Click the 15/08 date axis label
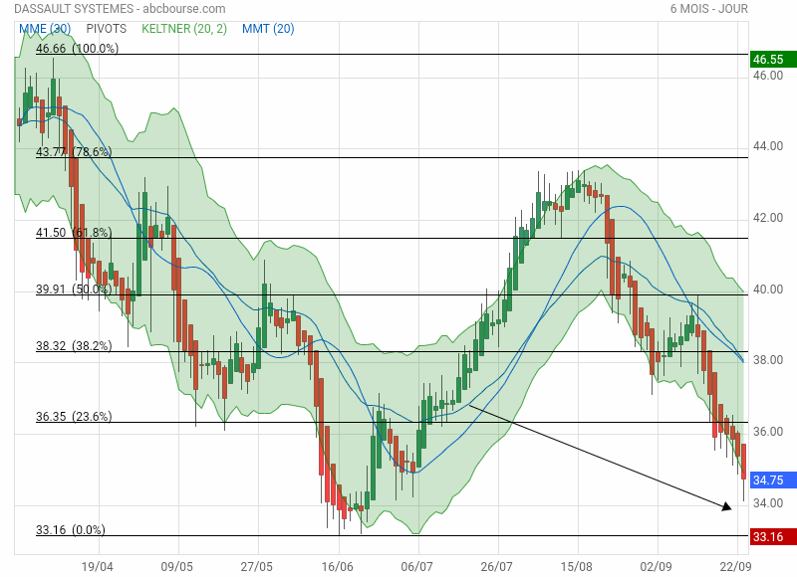Screen dimensions: 797x577 tap(577, 566)
